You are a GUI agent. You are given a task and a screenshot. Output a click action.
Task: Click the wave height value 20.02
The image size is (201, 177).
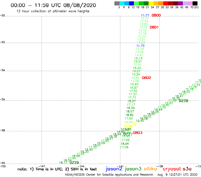click(x=147, y=117)
